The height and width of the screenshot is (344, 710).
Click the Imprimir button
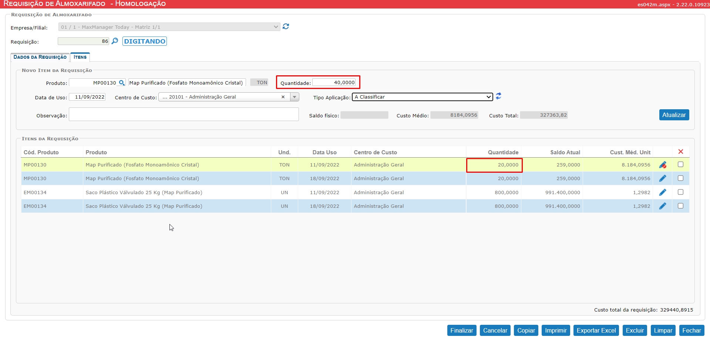(556, 330)
